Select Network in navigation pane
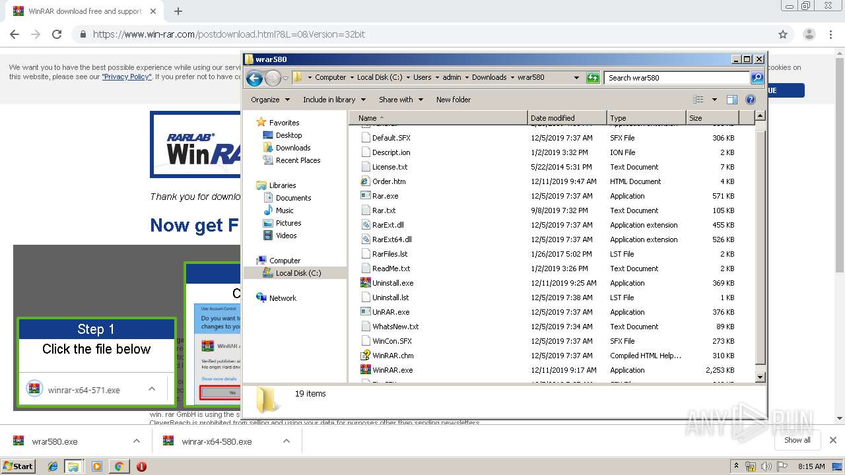The image size is (845, 475). click(283, 298)
